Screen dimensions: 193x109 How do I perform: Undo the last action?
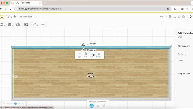click(x=162, y=17)
